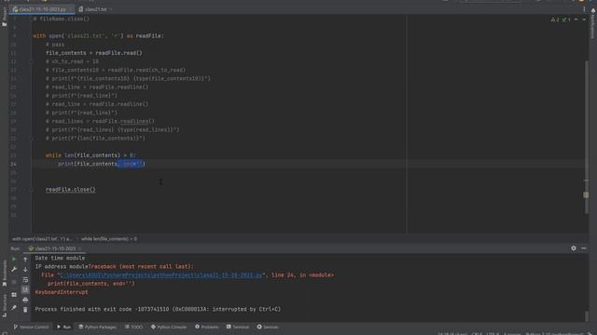Clear console output with trash icon
Screen dimensions: 597x335
point(25,310)
